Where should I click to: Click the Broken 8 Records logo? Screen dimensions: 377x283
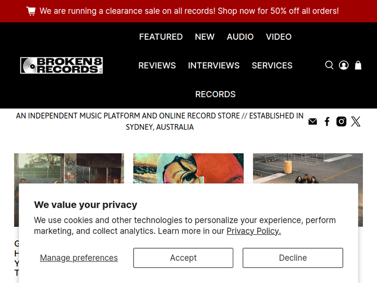(61, 65)
